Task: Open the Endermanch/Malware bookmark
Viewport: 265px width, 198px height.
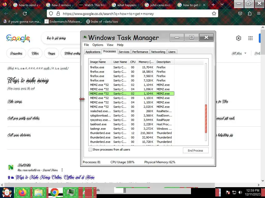Action: point(63,22)
